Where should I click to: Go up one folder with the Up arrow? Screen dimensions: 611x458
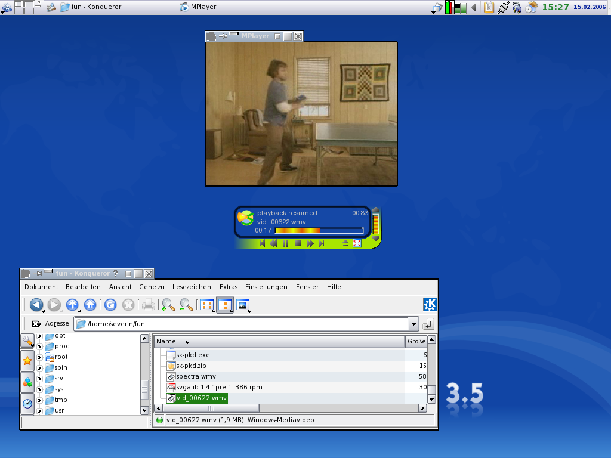72,305
